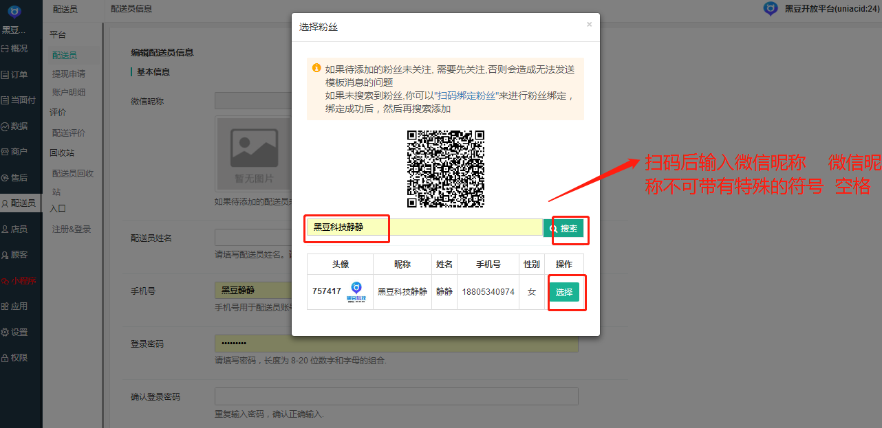Follow the 扫码绑定粉丝 link

point(465,95)
